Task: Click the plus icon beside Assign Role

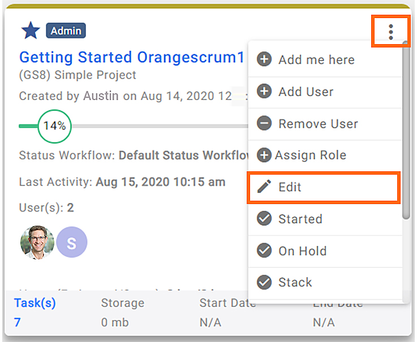Action: coord(264,155)
